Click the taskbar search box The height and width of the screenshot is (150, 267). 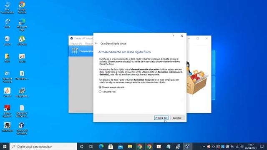[43, 146]
